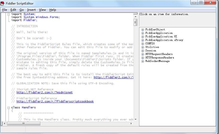Click the 'class Handlers' declaration line
This screenshot has width=219, height=134.
point(24,107)
